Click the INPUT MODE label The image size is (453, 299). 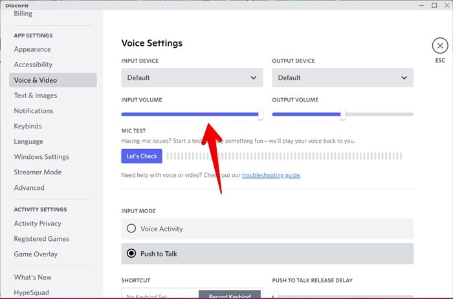(138, 211)
